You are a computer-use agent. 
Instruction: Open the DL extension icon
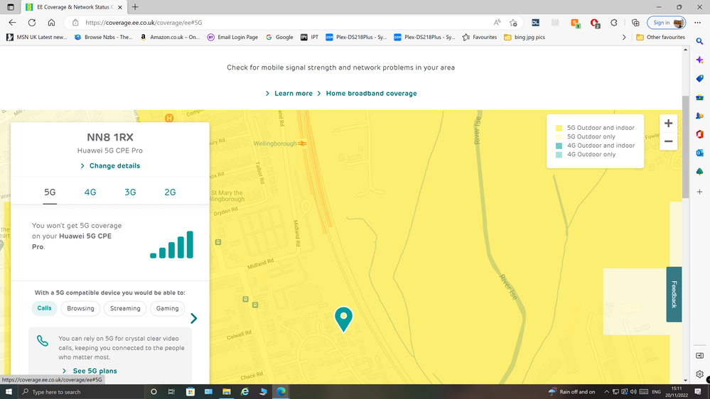point(536,23)
